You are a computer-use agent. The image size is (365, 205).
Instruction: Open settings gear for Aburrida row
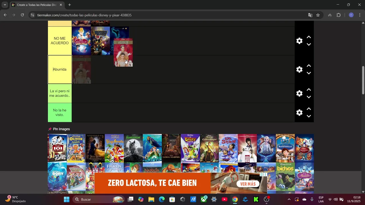pos(299,69)
